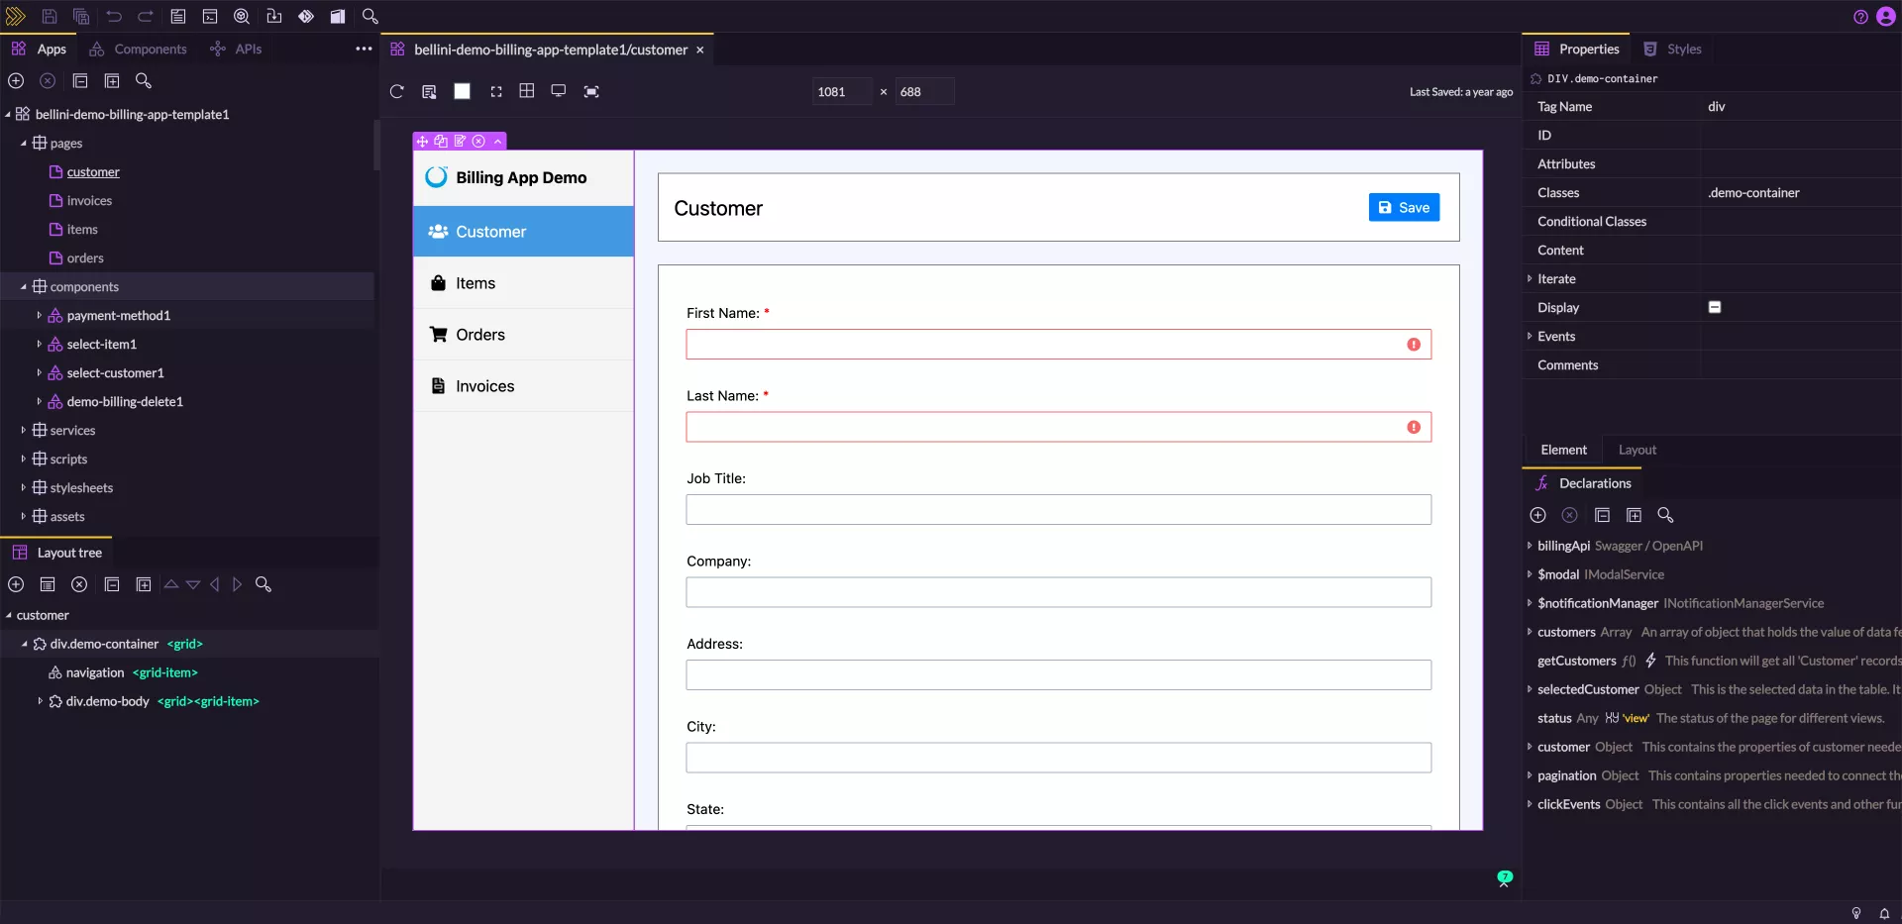
Task: Add a new item in the Apps panel
Action: coord(16,81)
